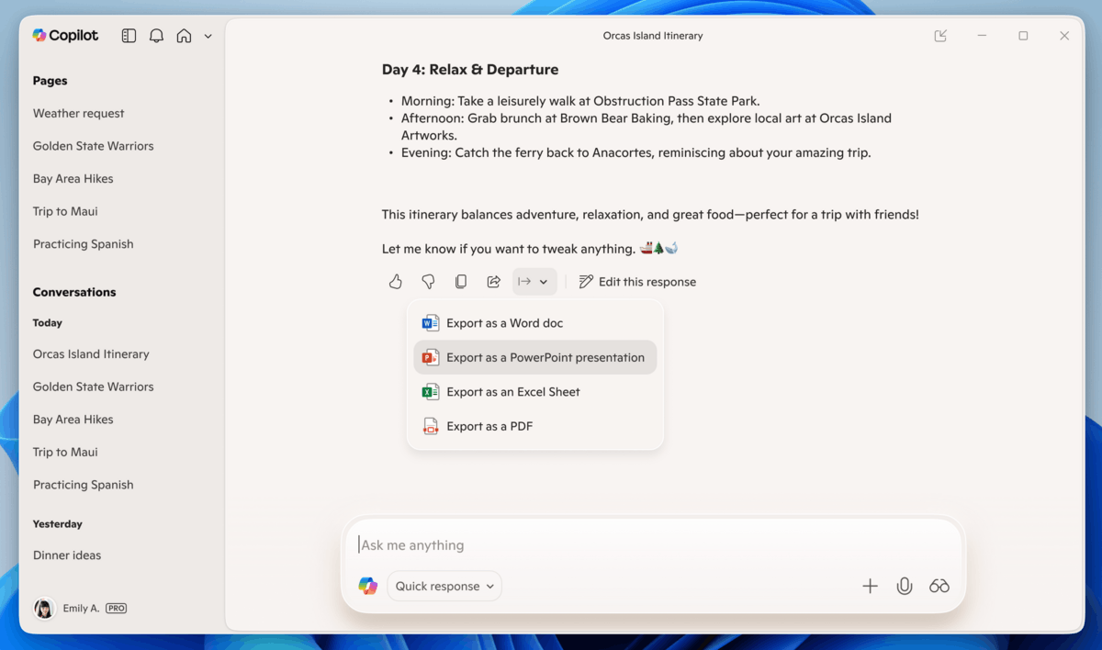Click the microphone voice input icon
The image size is (1102, 650).
pyautogui.click(x=905, y=586)
